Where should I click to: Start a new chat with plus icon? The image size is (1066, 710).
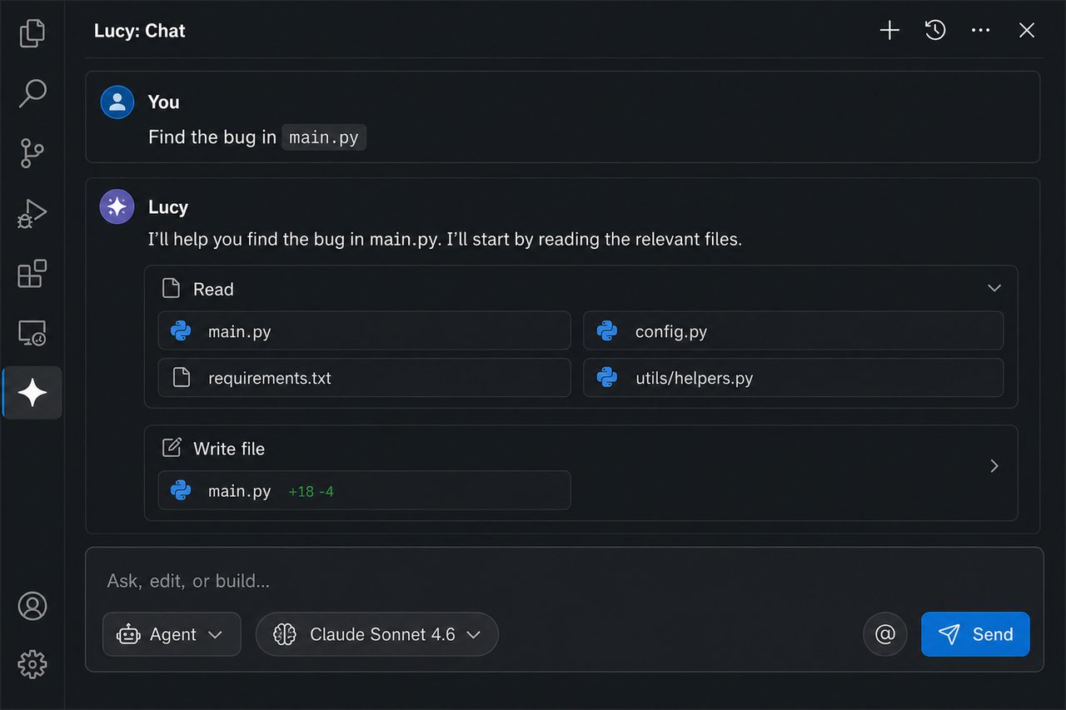click(x=889, y=31)
